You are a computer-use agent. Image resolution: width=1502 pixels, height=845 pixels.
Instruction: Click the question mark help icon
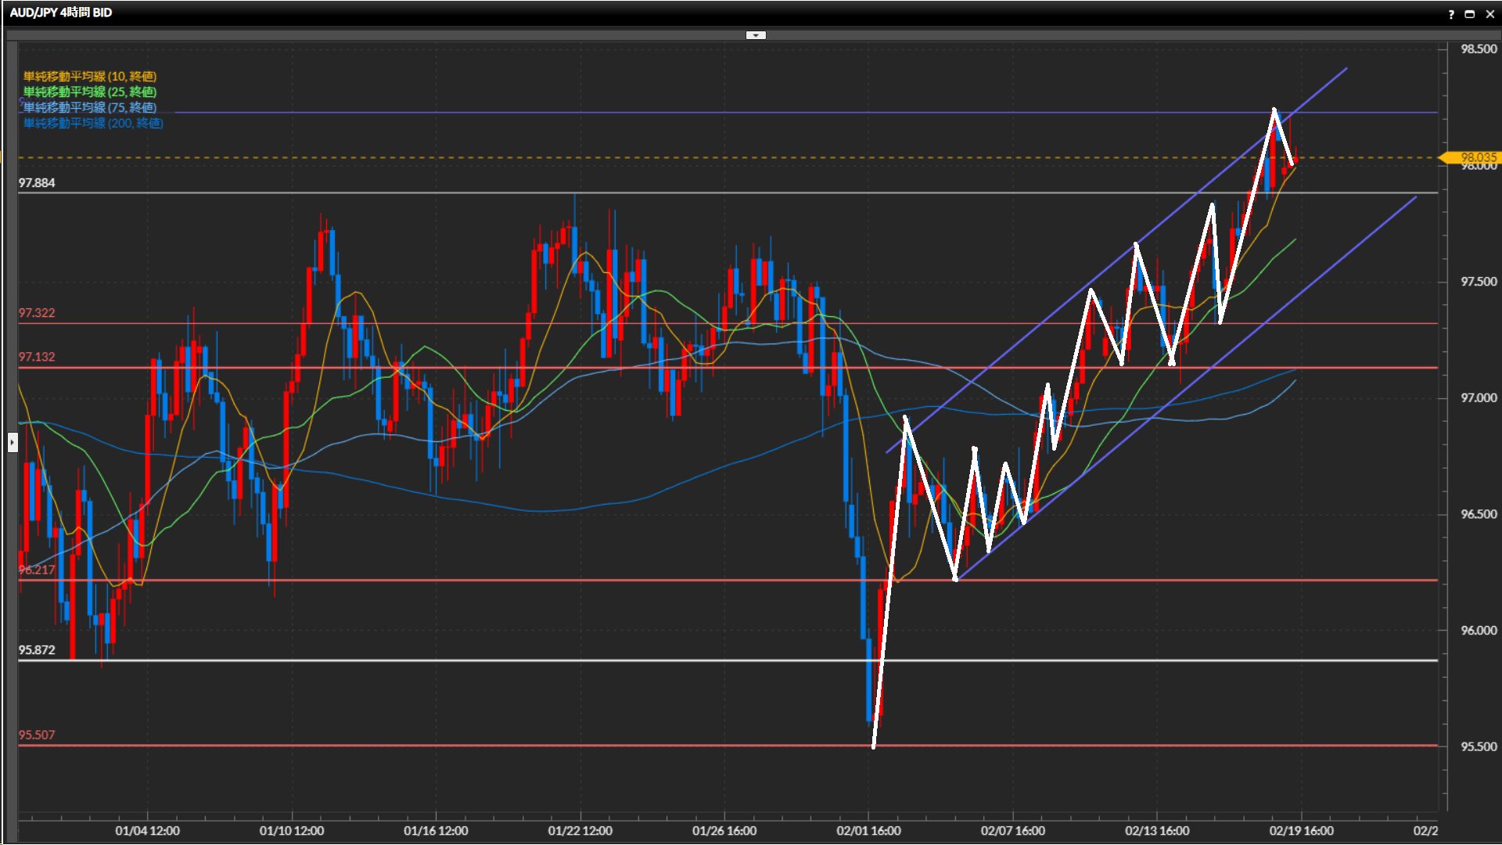click(1451, 14)
